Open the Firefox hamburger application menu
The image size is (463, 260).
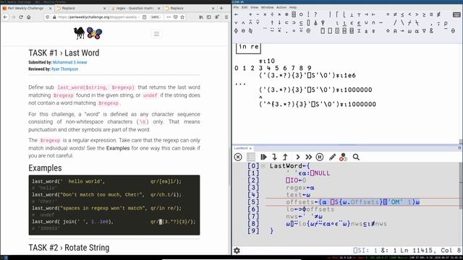pos(226,17)
